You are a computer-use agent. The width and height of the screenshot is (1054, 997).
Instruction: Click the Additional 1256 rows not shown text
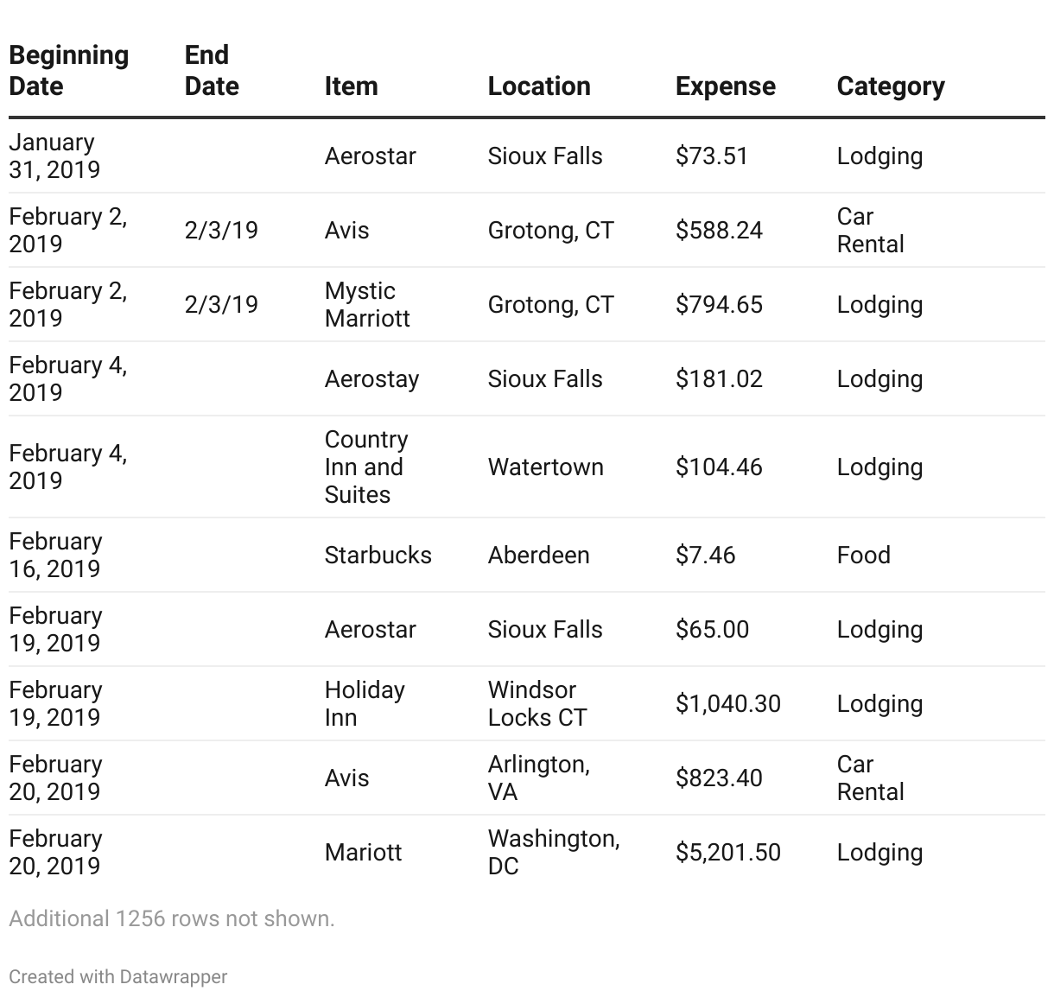(x=171, y=918)
